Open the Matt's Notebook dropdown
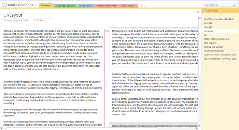The image size is (239, 130). coord(36,5)
